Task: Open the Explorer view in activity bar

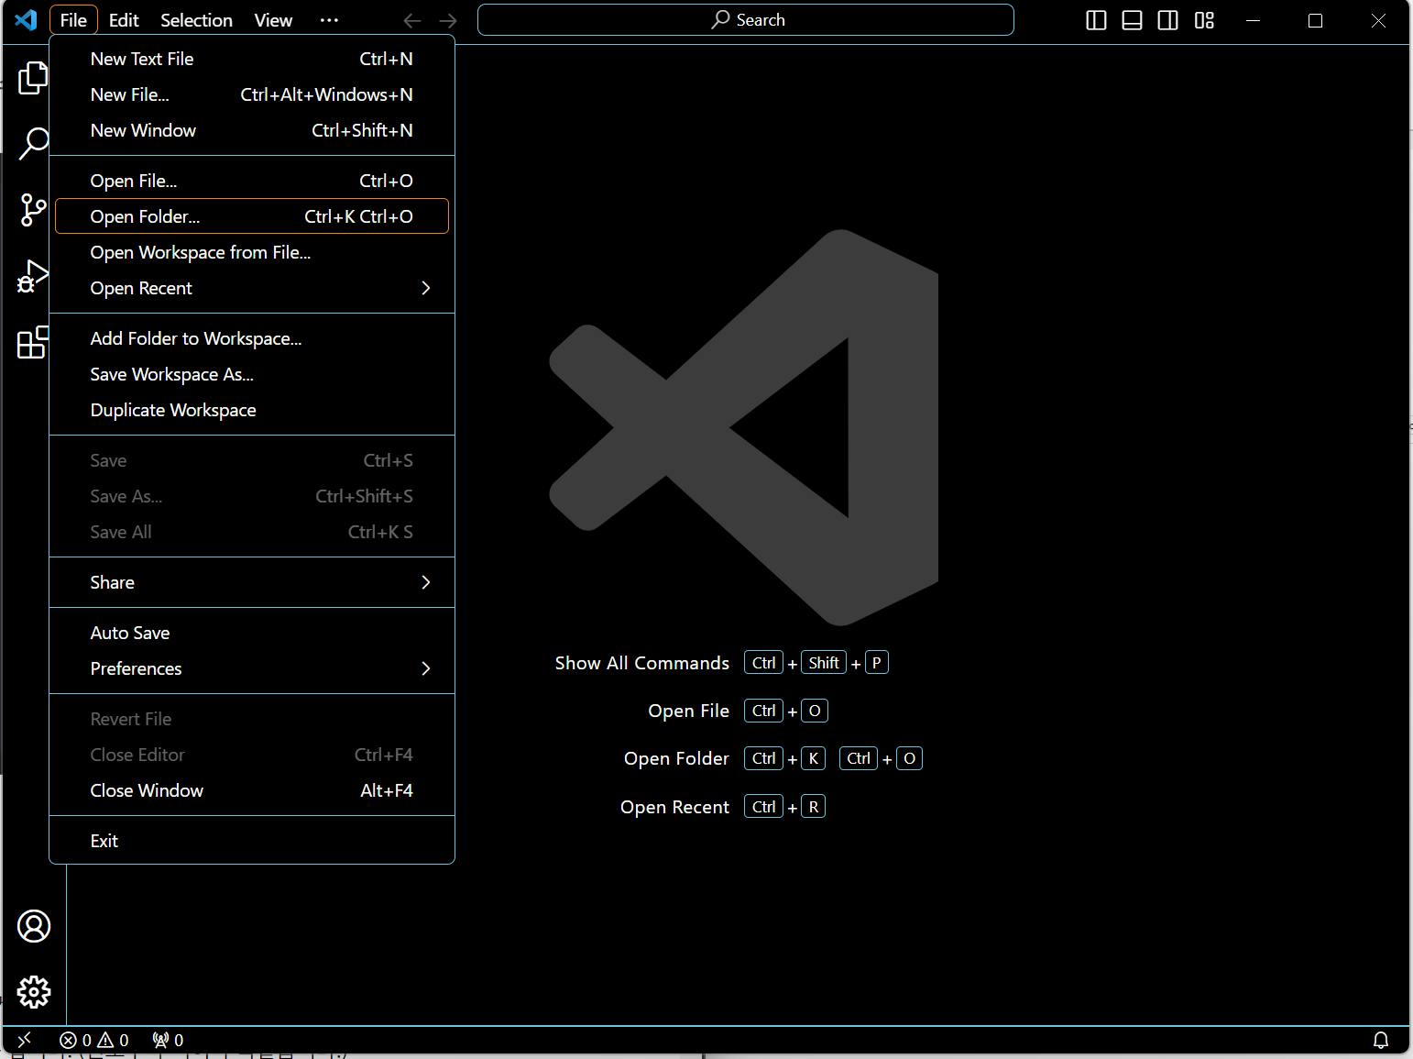Action: pyautogui.click(x=33, y=78)
